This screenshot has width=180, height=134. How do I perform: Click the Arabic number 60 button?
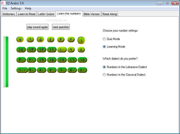coord(62,70)
